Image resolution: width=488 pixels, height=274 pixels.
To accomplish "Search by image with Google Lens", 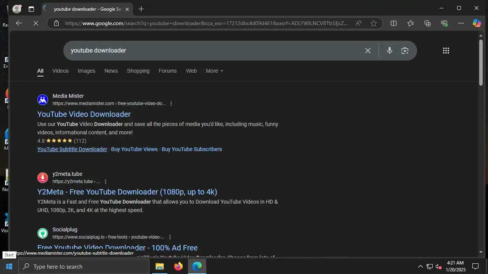I will (x=405, y=51).
